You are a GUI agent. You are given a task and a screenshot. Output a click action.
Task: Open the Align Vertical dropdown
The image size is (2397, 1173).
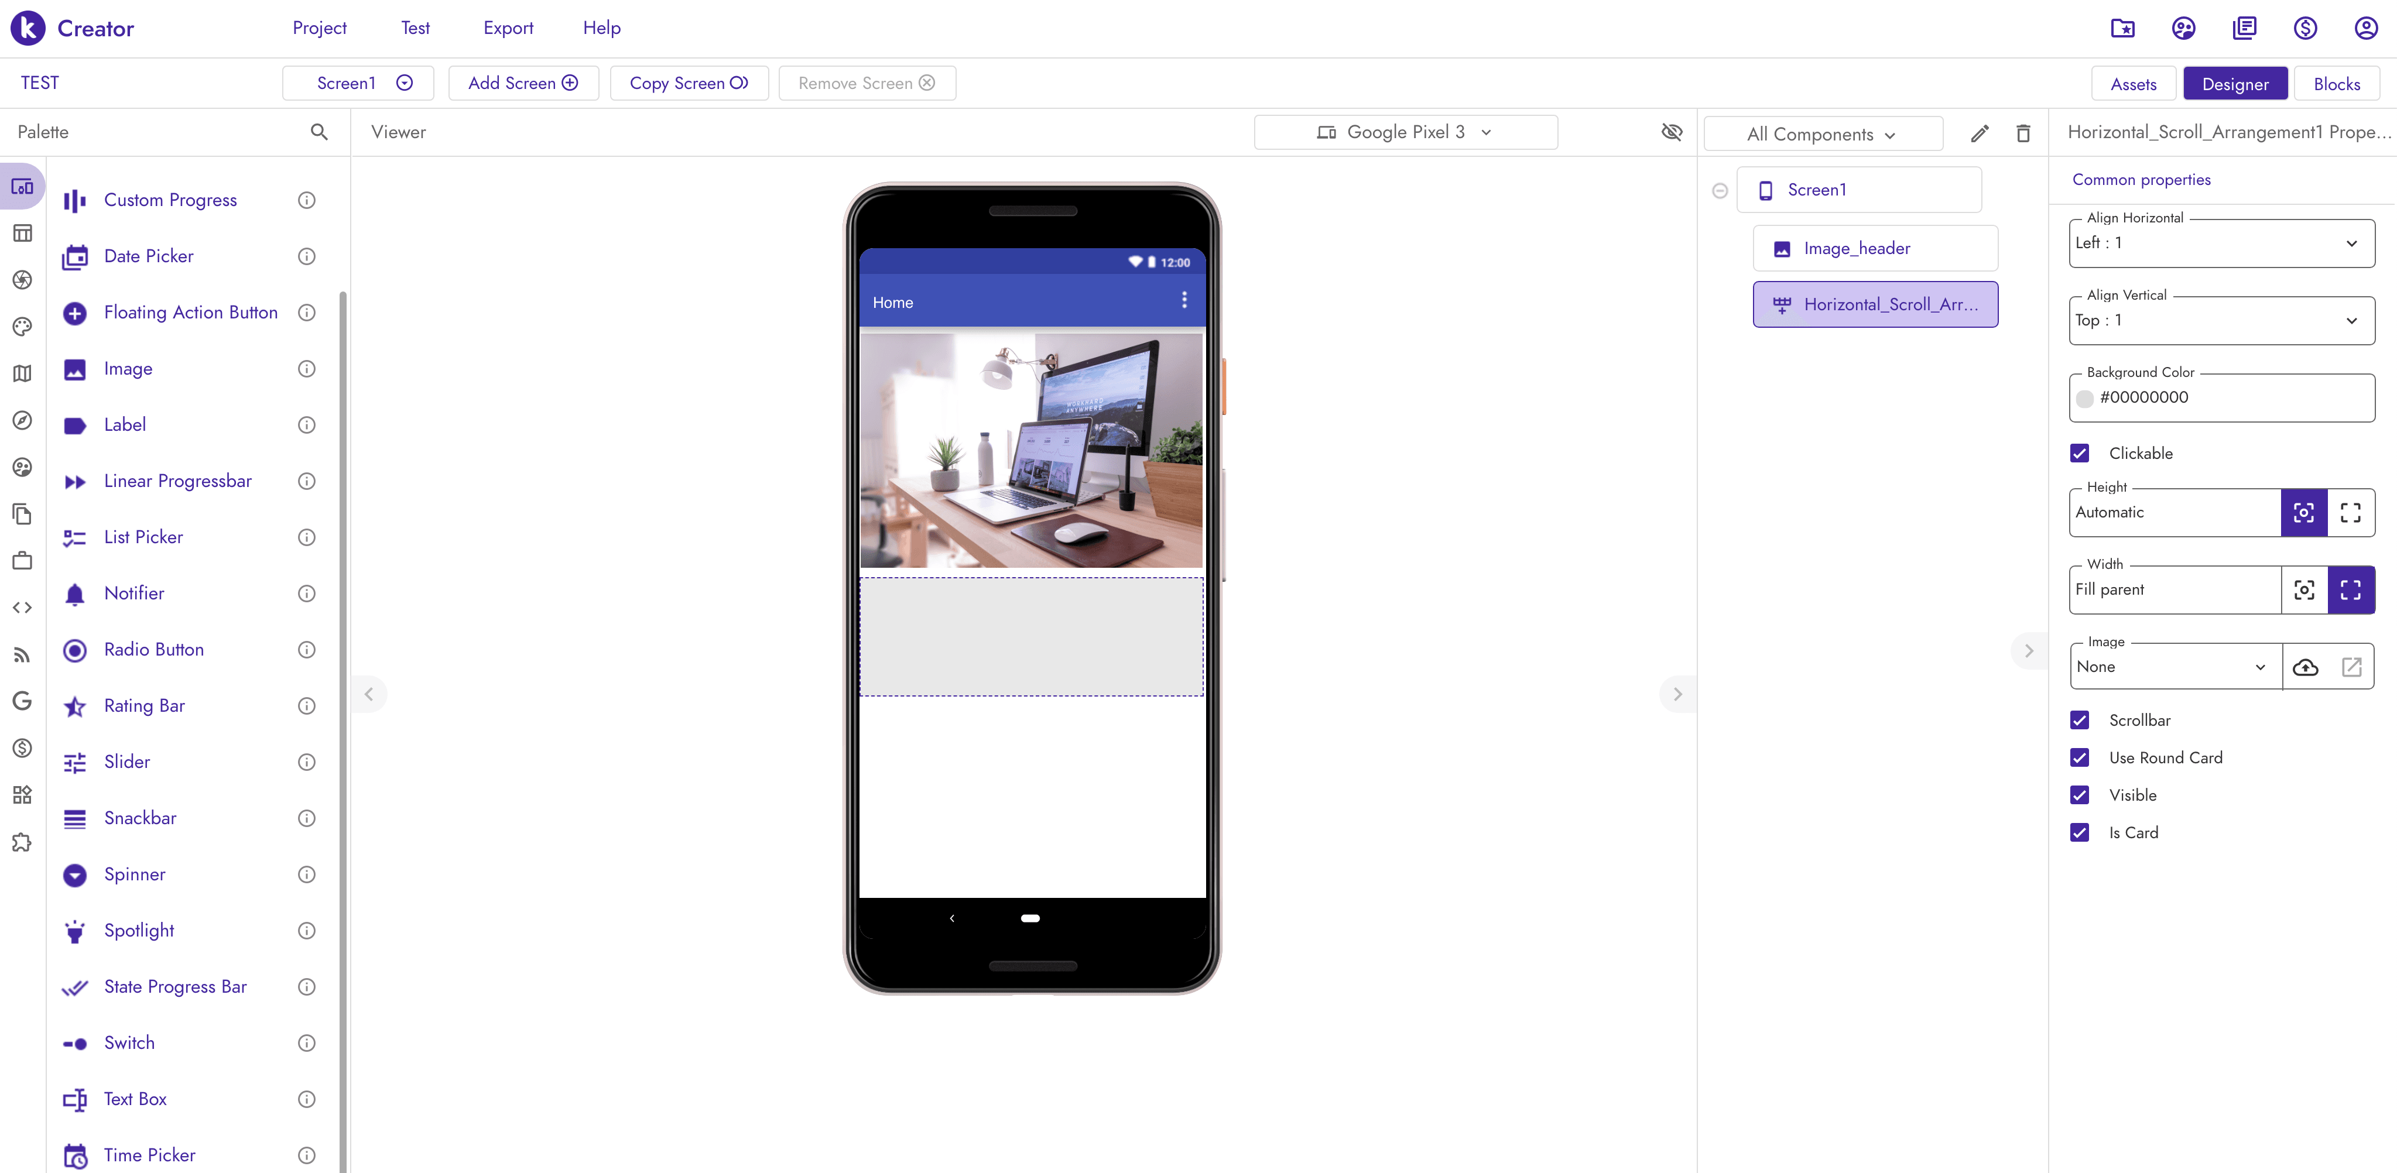pos(2221,321)
